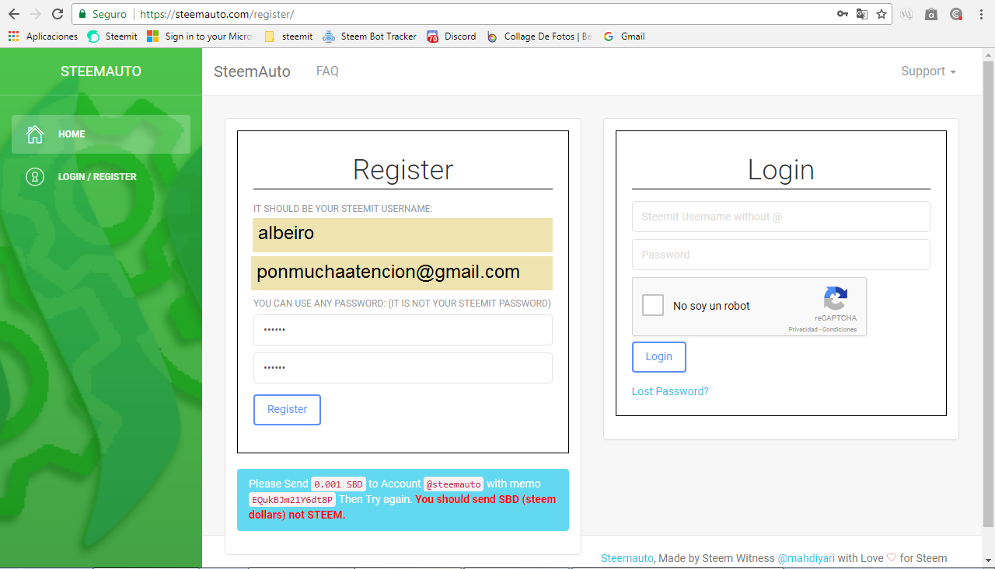Select HOME in the sidebar menu
995x569 pixels.
point(101,134)
